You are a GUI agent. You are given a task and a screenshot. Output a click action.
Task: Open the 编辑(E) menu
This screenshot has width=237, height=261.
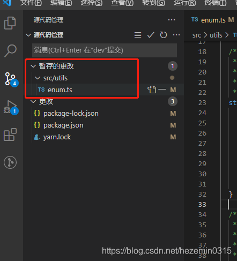61,3
